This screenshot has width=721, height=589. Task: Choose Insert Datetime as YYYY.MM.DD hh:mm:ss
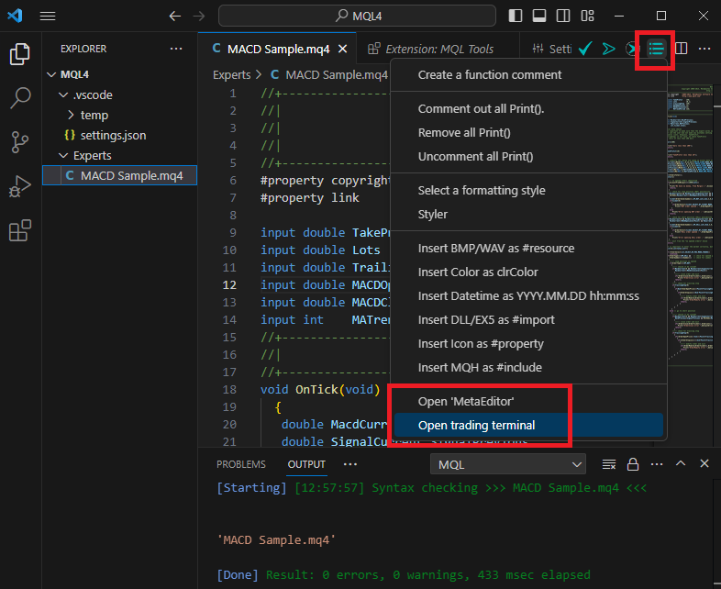coord(528,296)
